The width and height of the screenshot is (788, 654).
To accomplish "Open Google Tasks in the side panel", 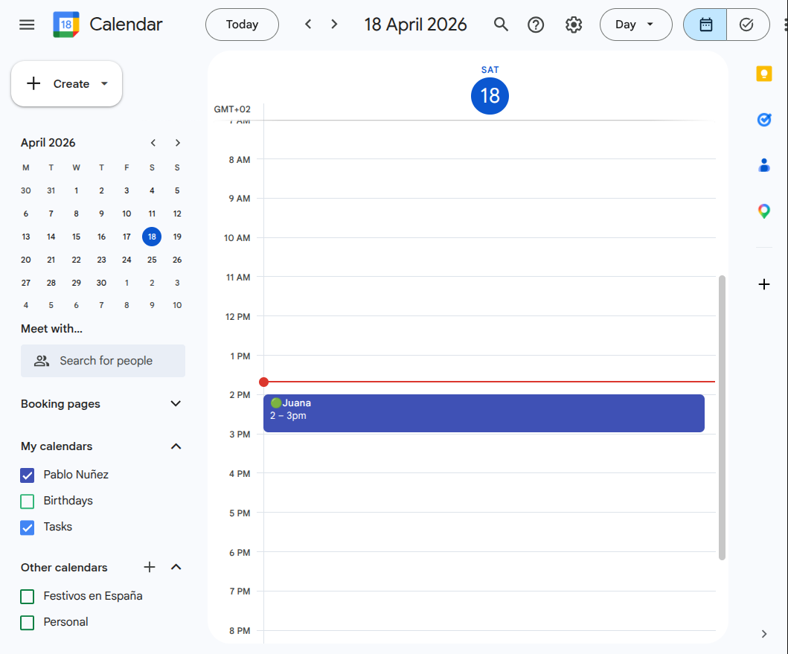I will (x=763, y=119).
